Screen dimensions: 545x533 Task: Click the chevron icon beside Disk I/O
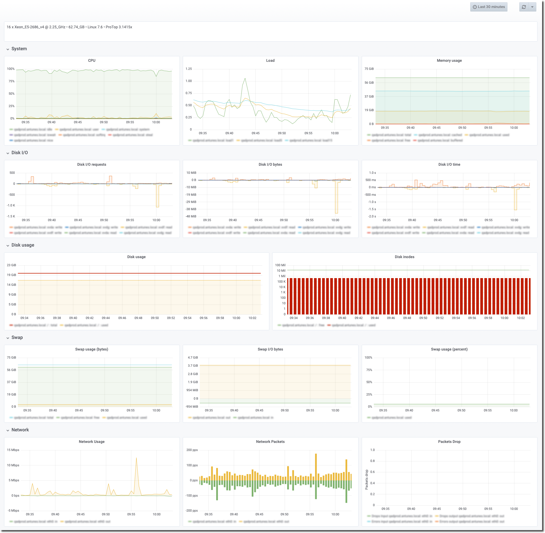point(8,153)
